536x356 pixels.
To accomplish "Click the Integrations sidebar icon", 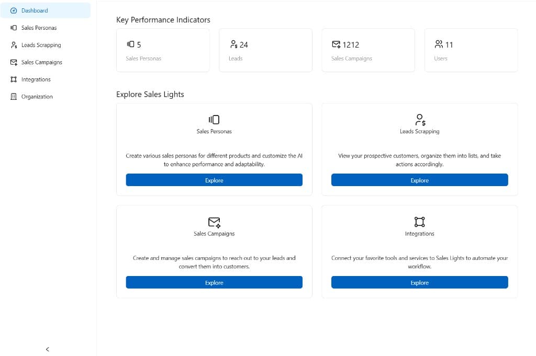I will pyautogui.click(x=14, y=79).
